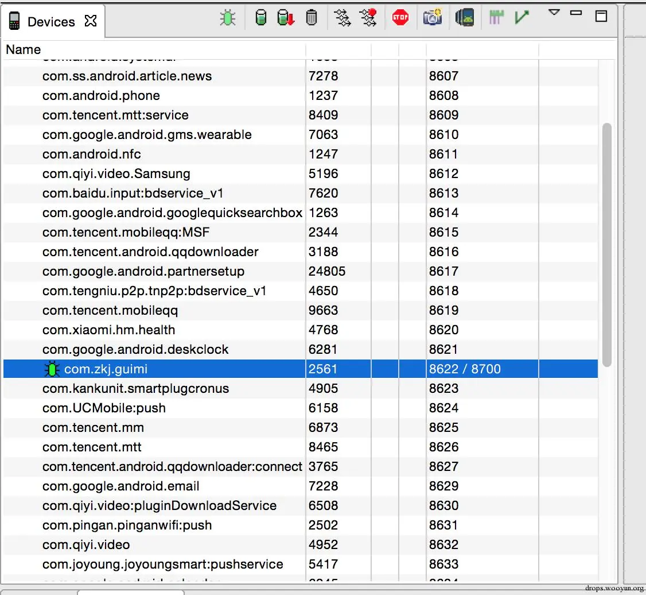
Task: Select com.google.android.partnersetup process
Action: click(x=301, y=271)
